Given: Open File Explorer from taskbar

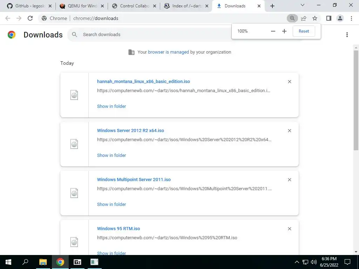Looking at the screenshot, I should tap(43, 262).
